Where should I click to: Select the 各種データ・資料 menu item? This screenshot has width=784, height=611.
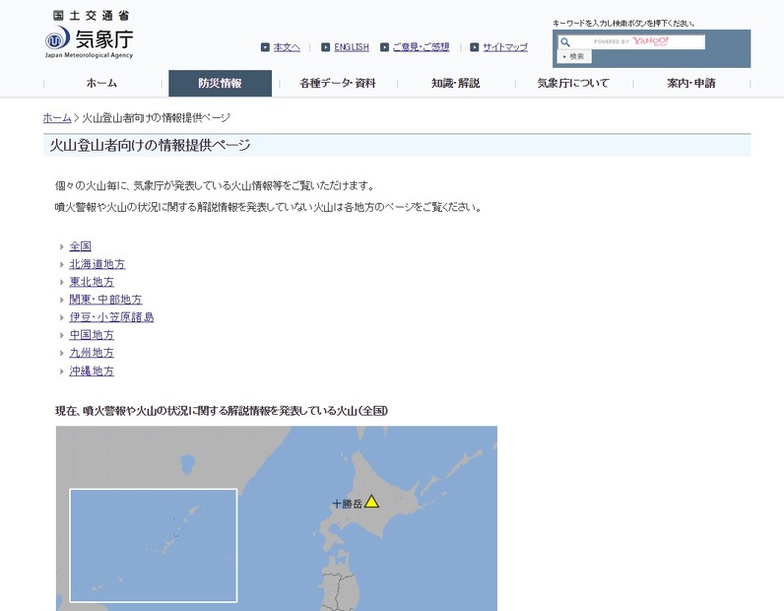point(338,84)
